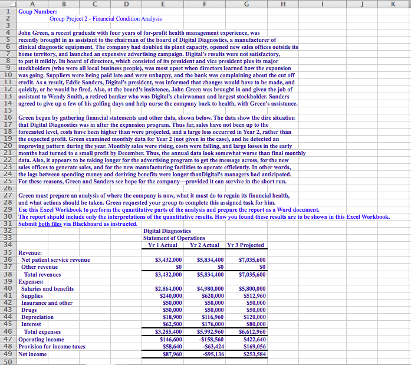Select the 'Yr 1 Actual' column heading
This screenshot has height=365, width=411.
pos(163,245)
